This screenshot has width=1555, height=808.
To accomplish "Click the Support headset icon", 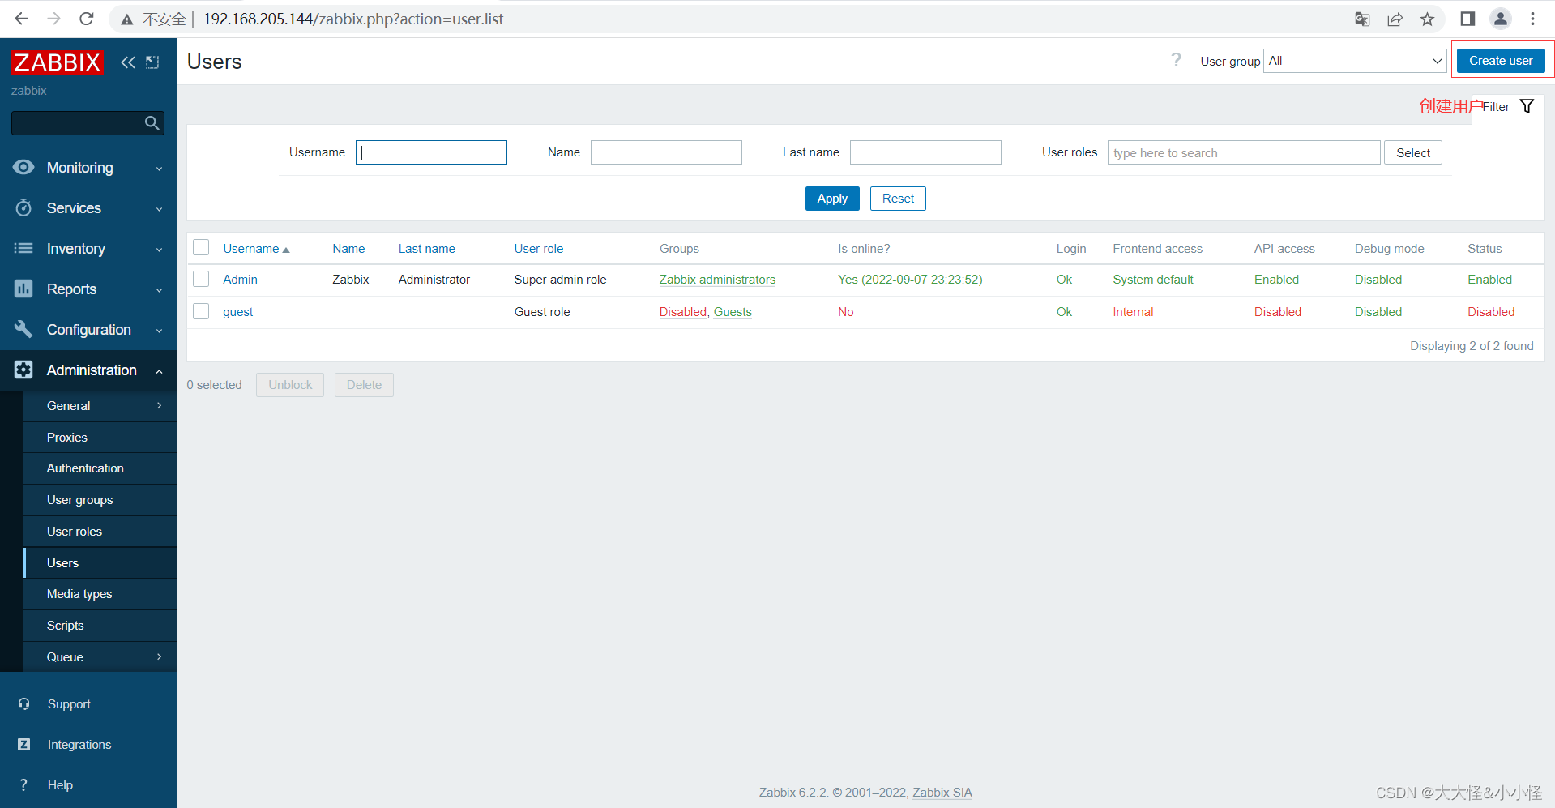I will tap(24, 703).
